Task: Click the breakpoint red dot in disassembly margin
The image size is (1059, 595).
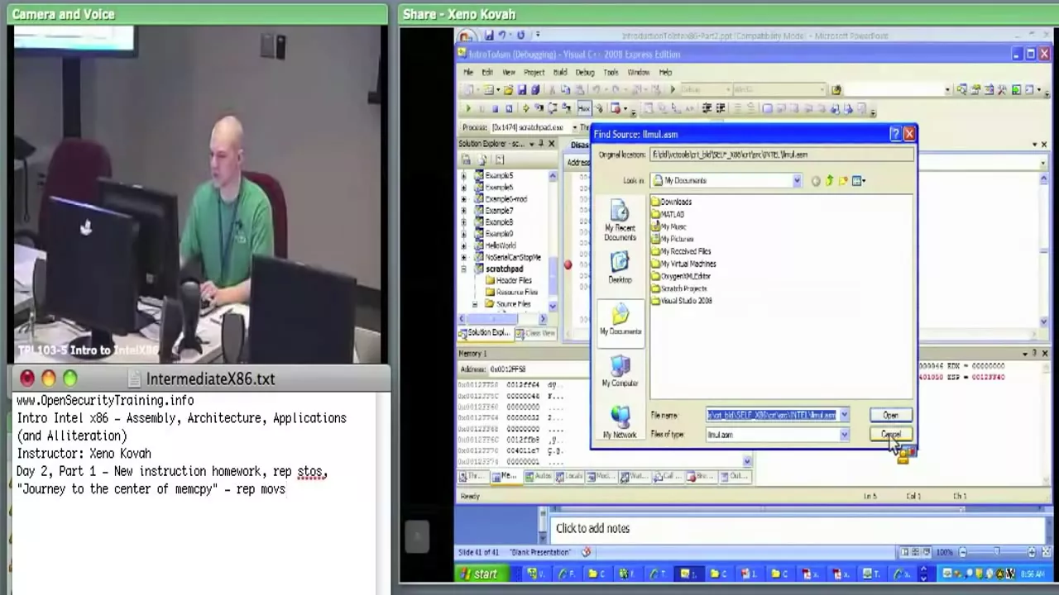Action: [x=568, y=264]
